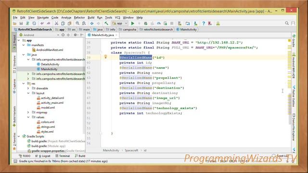The width and height of the screenshot is (308, 173).
Task: Open the TODO tool window
Action: (25, 156)
